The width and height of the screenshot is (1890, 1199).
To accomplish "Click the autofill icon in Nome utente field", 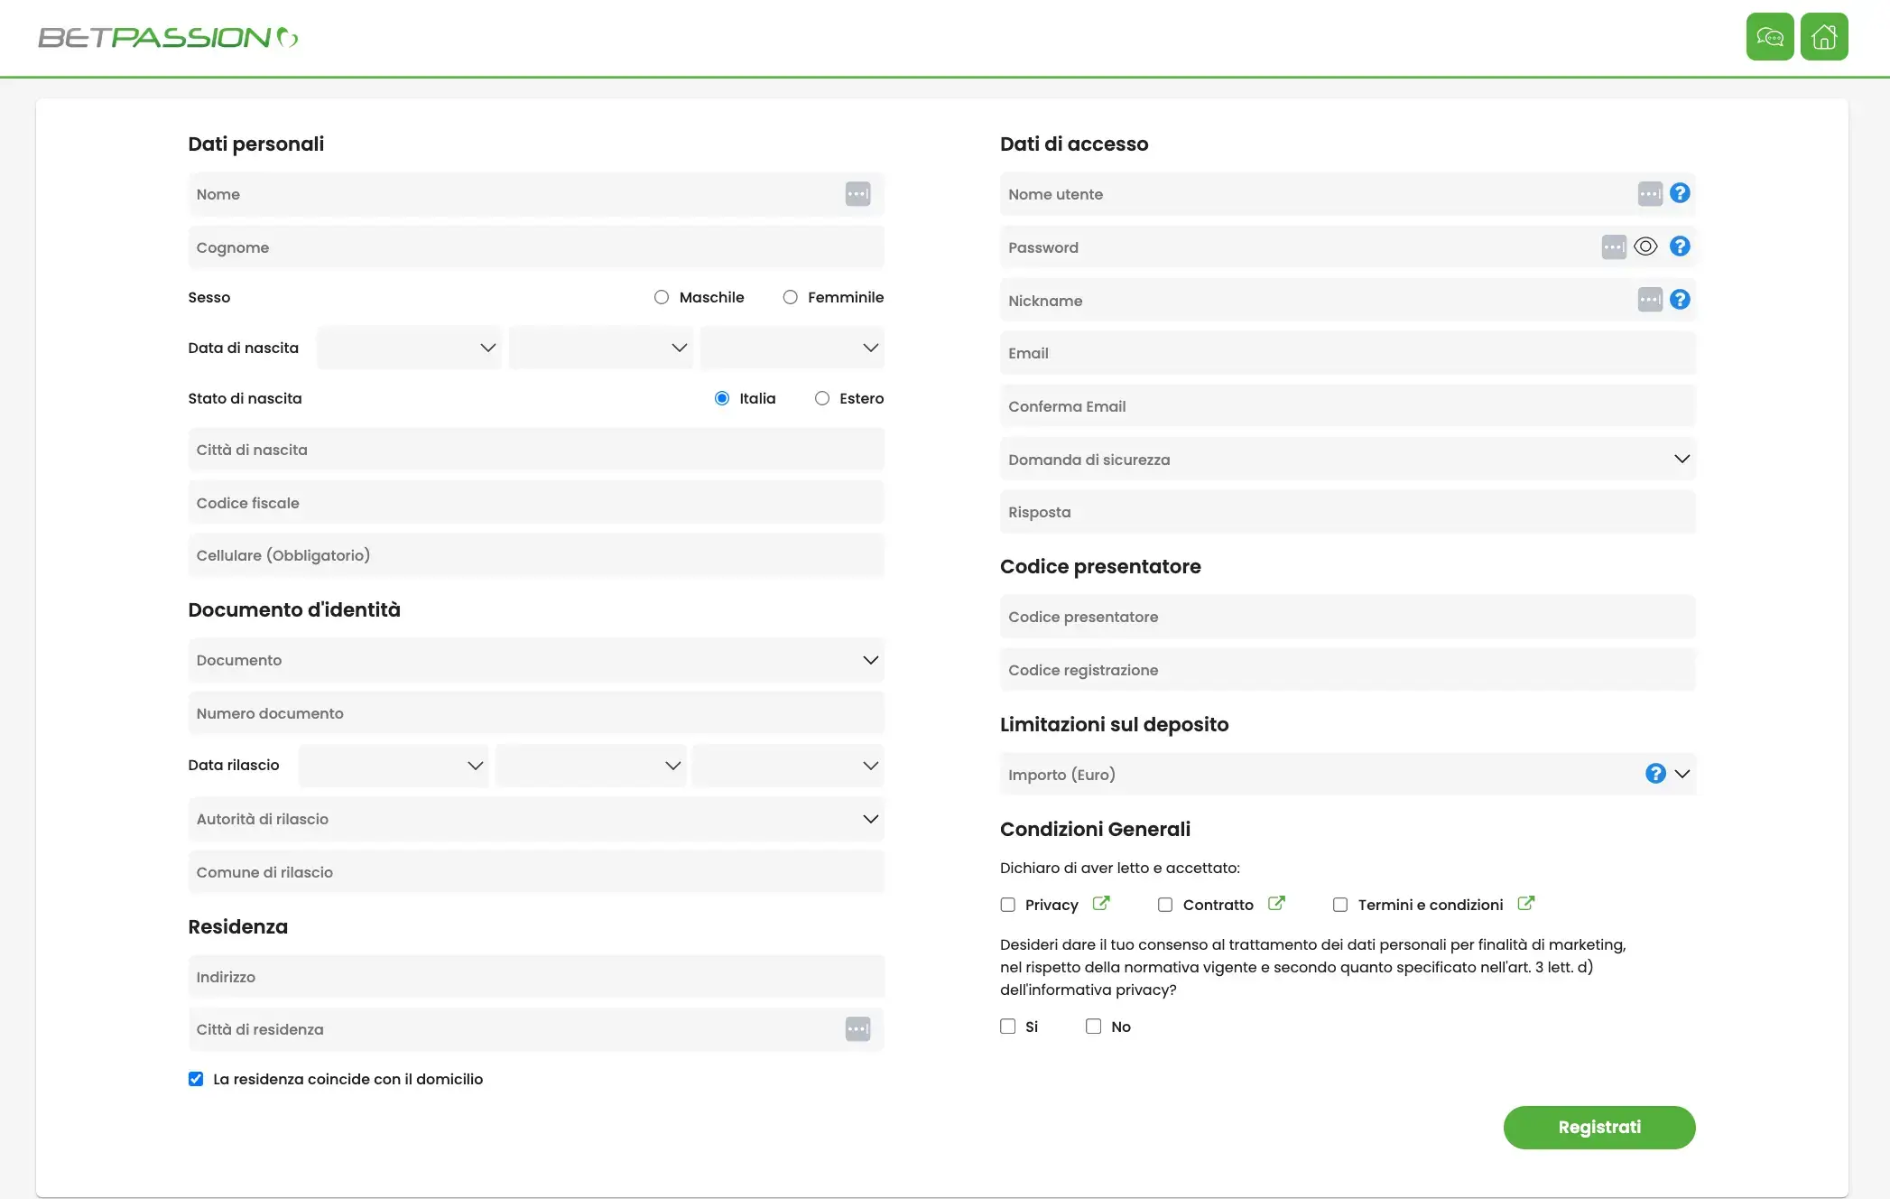I will click(1650, 194).
